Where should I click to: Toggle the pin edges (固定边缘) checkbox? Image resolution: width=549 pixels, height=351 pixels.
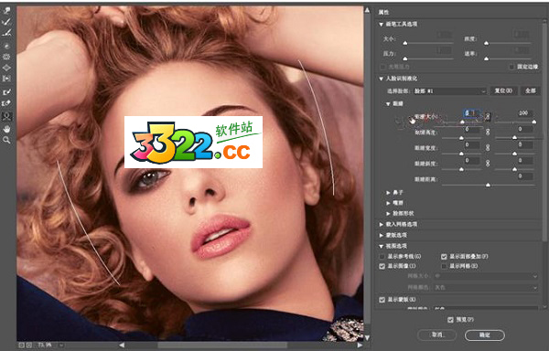[x=511, y=67]
